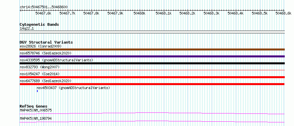Click the MAP4K5|NM_006575 gene label

pos(36,110)
